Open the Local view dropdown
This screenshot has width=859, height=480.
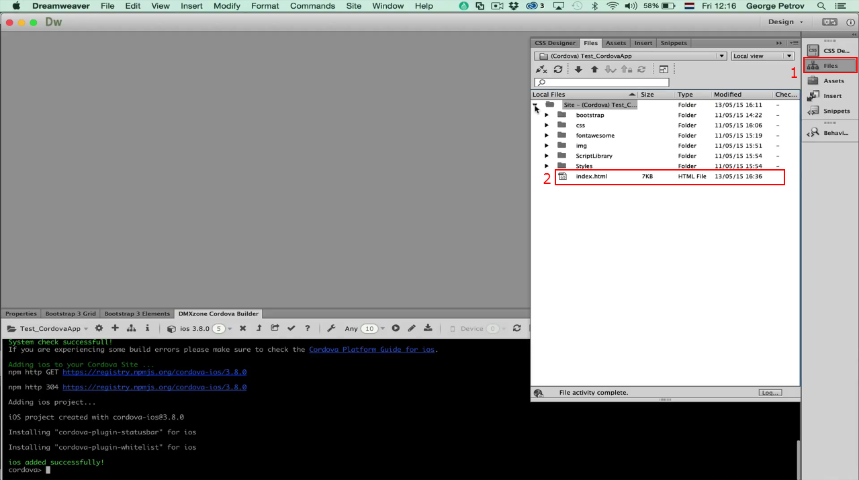763,56
